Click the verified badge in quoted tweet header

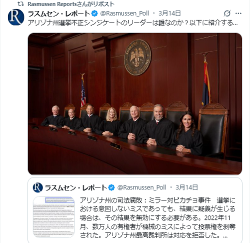point(111,187)
